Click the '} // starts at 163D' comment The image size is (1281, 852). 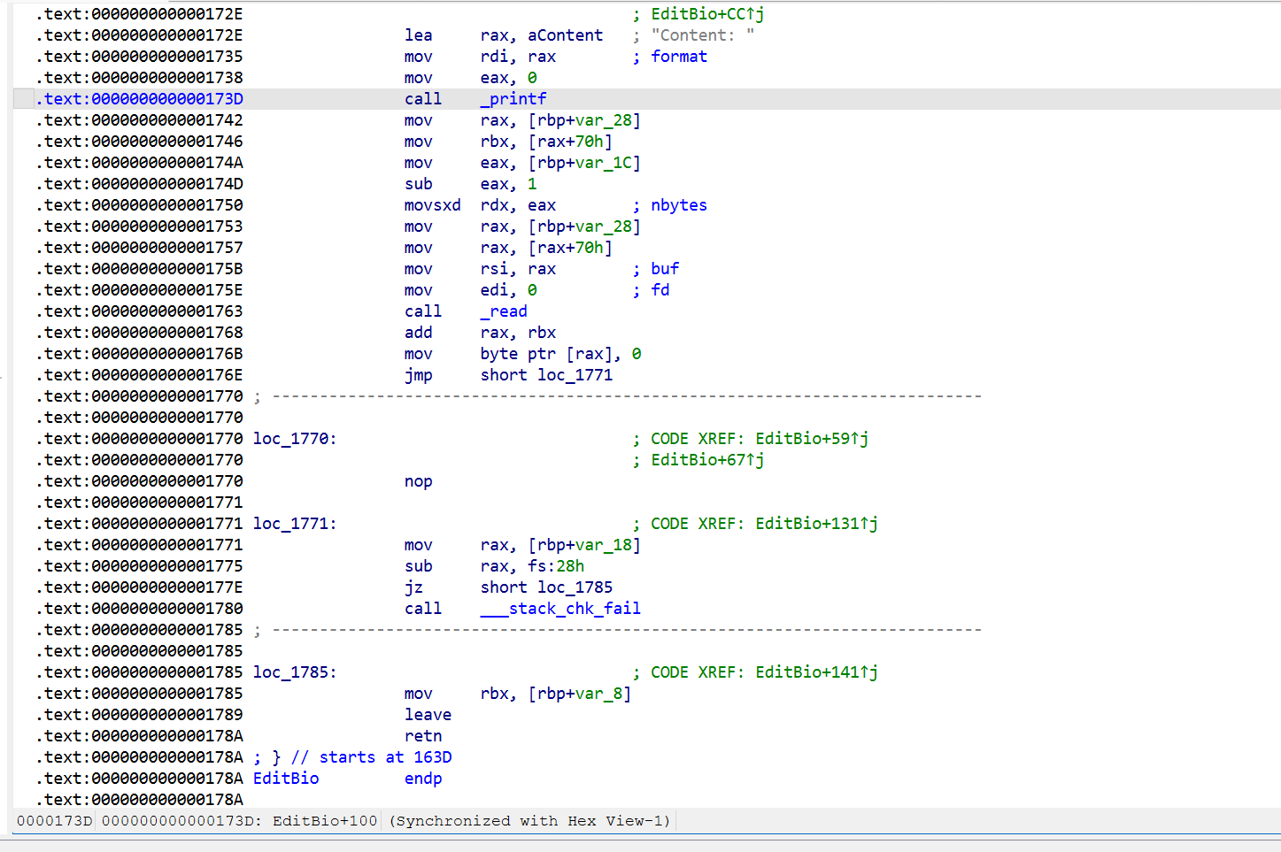[x=362, y=757]
